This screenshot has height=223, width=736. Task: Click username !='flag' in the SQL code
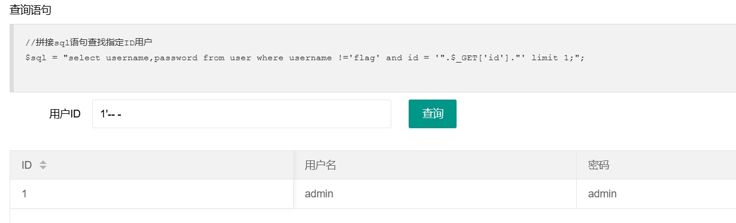(334, 58)
